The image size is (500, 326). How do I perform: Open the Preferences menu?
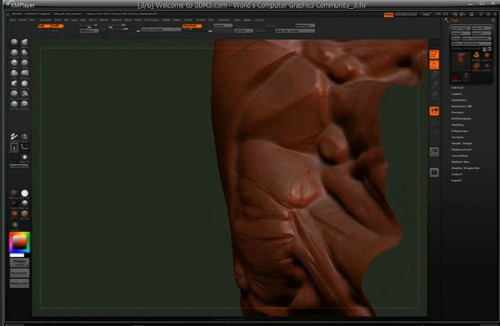151,20
